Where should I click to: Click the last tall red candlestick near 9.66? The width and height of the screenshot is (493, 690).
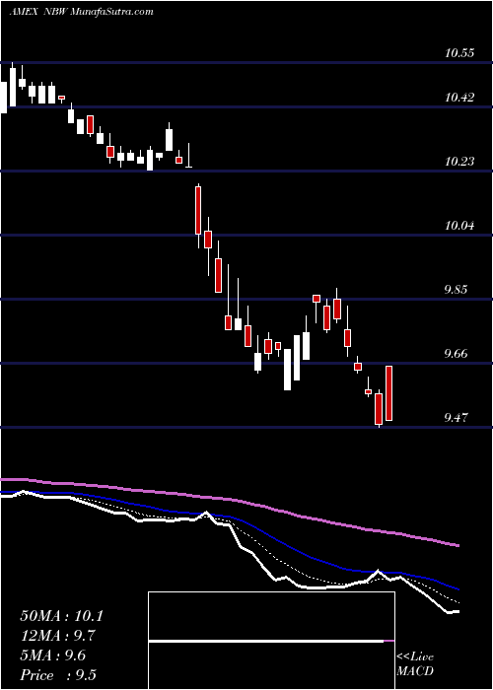coord(389,393)
